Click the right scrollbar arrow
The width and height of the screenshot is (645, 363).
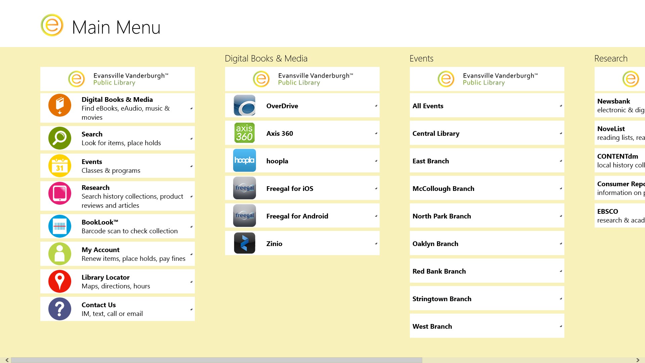pos(638,360)
